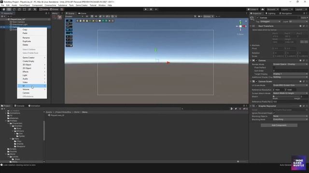This screenshot has width=309, height=173.
Task: Click the red X axis move arrow
Action: click(x=168, y=62)
